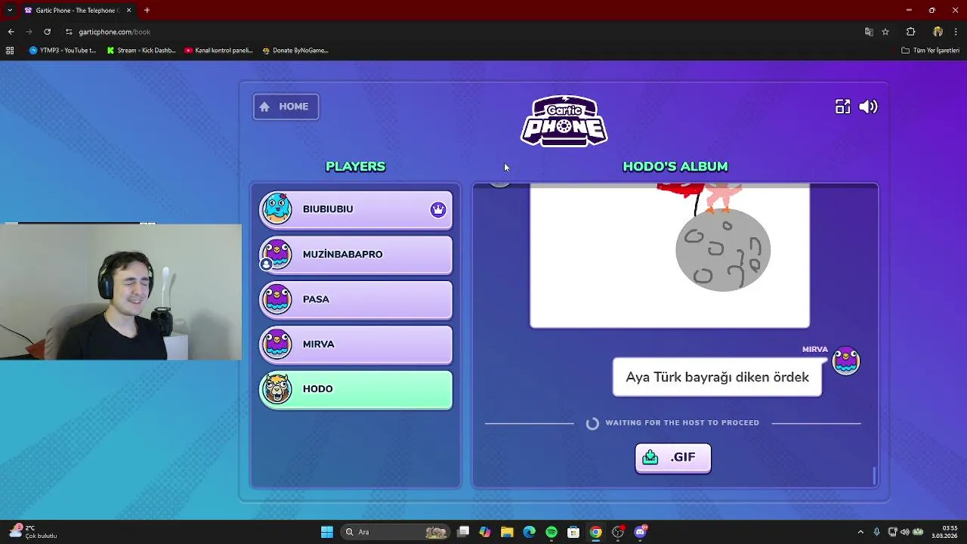This screenshot has height=544, width=967.
Task: Open translate page icon
Action: [869, 32]
